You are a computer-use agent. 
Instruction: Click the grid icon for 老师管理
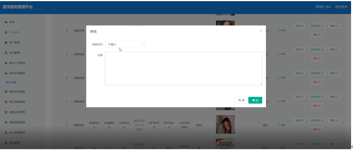(x=6, y=53)
